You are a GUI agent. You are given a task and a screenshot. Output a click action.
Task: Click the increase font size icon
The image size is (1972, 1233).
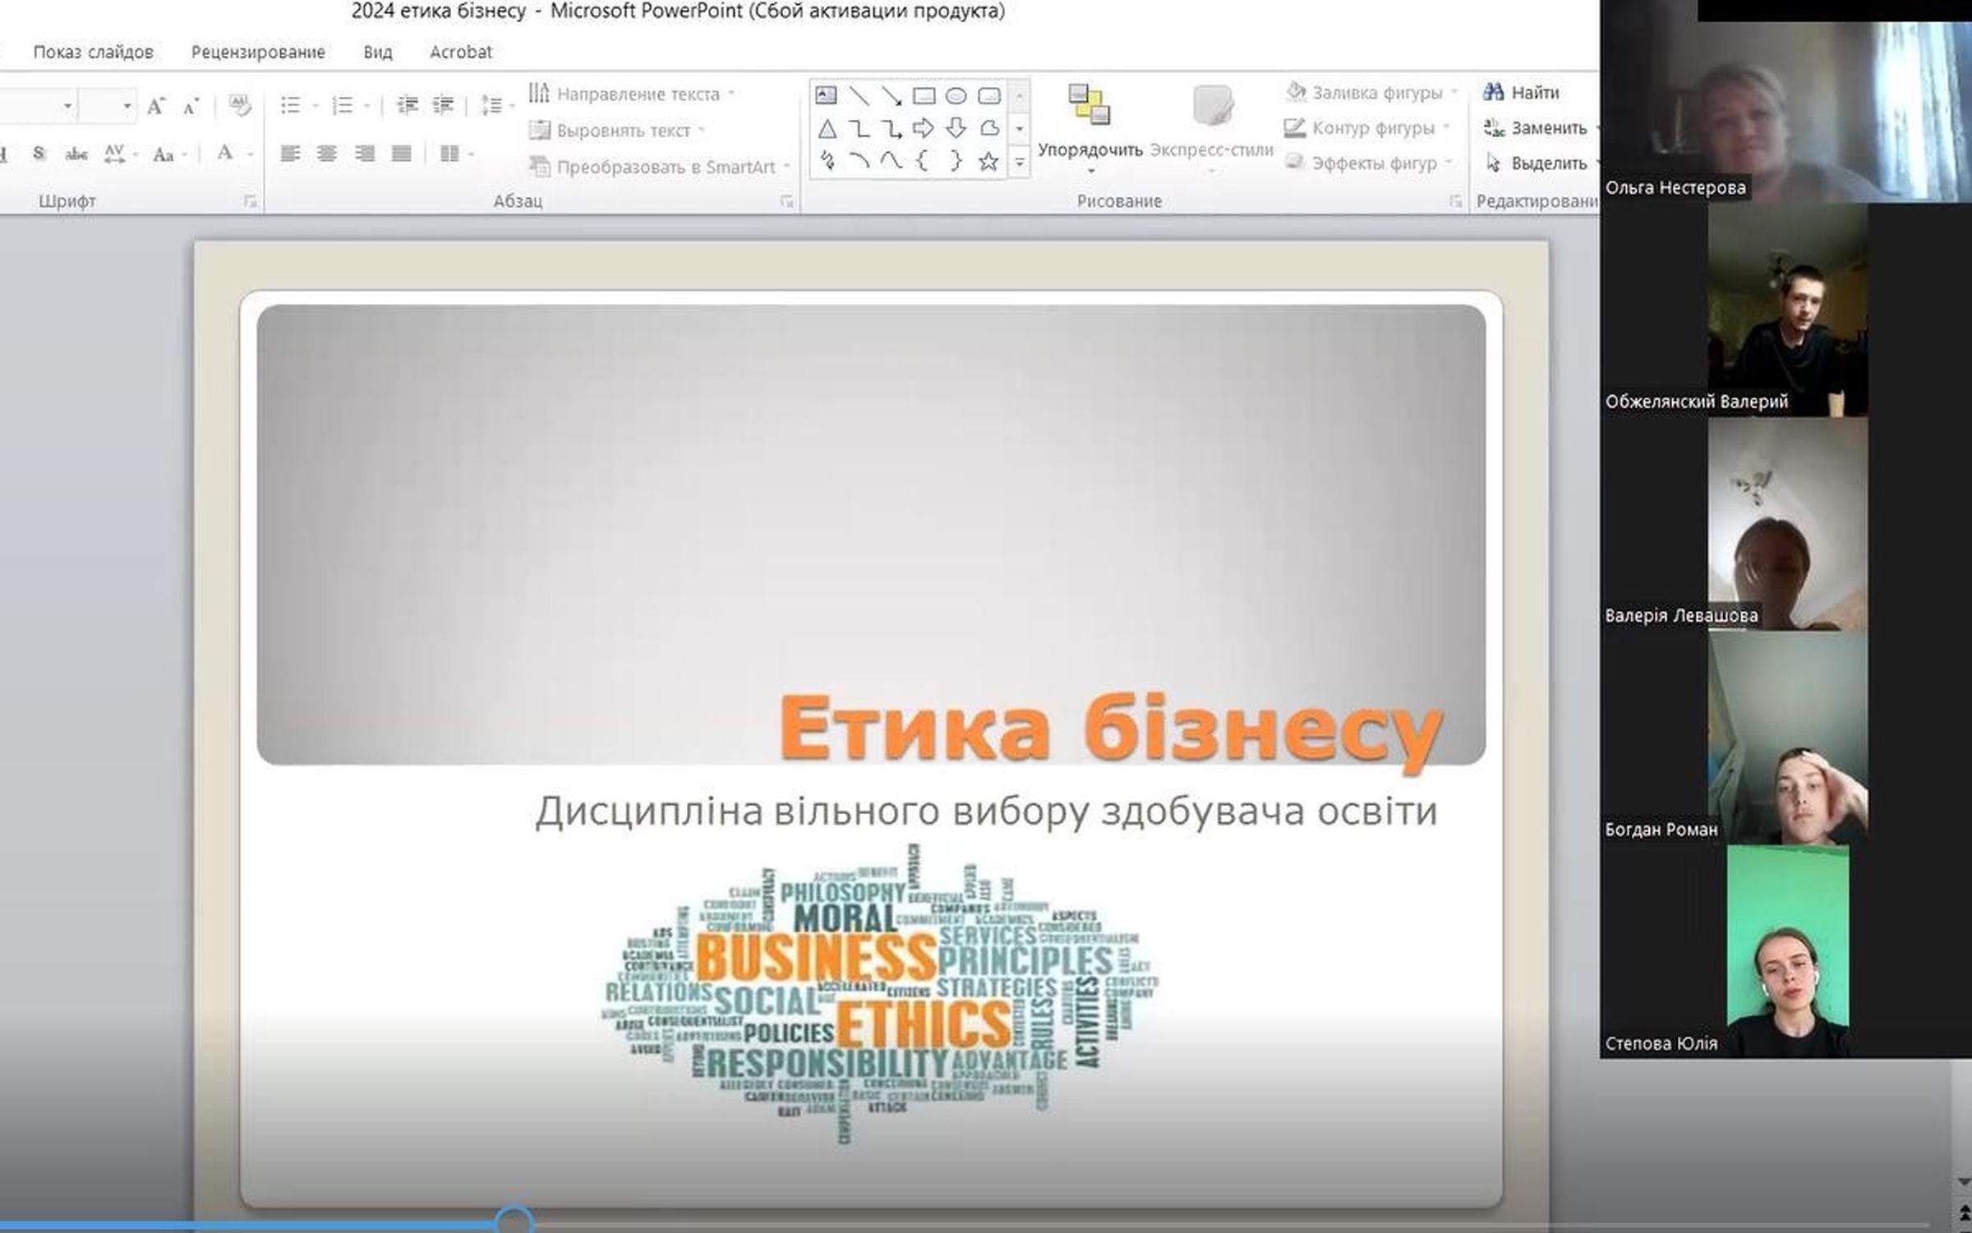coord(155,106)
